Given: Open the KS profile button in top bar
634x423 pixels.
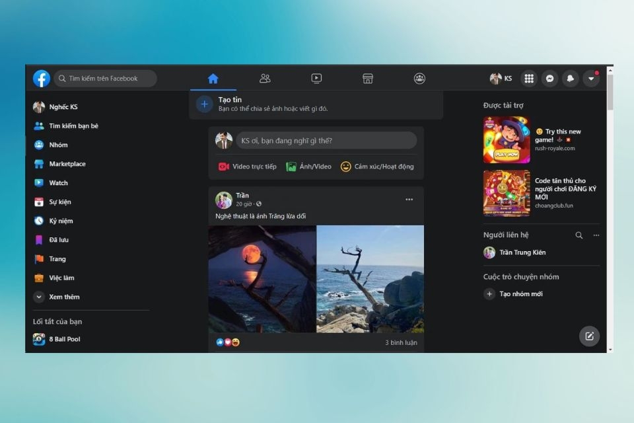Looking at the screenshot, I should coord(501,79).
